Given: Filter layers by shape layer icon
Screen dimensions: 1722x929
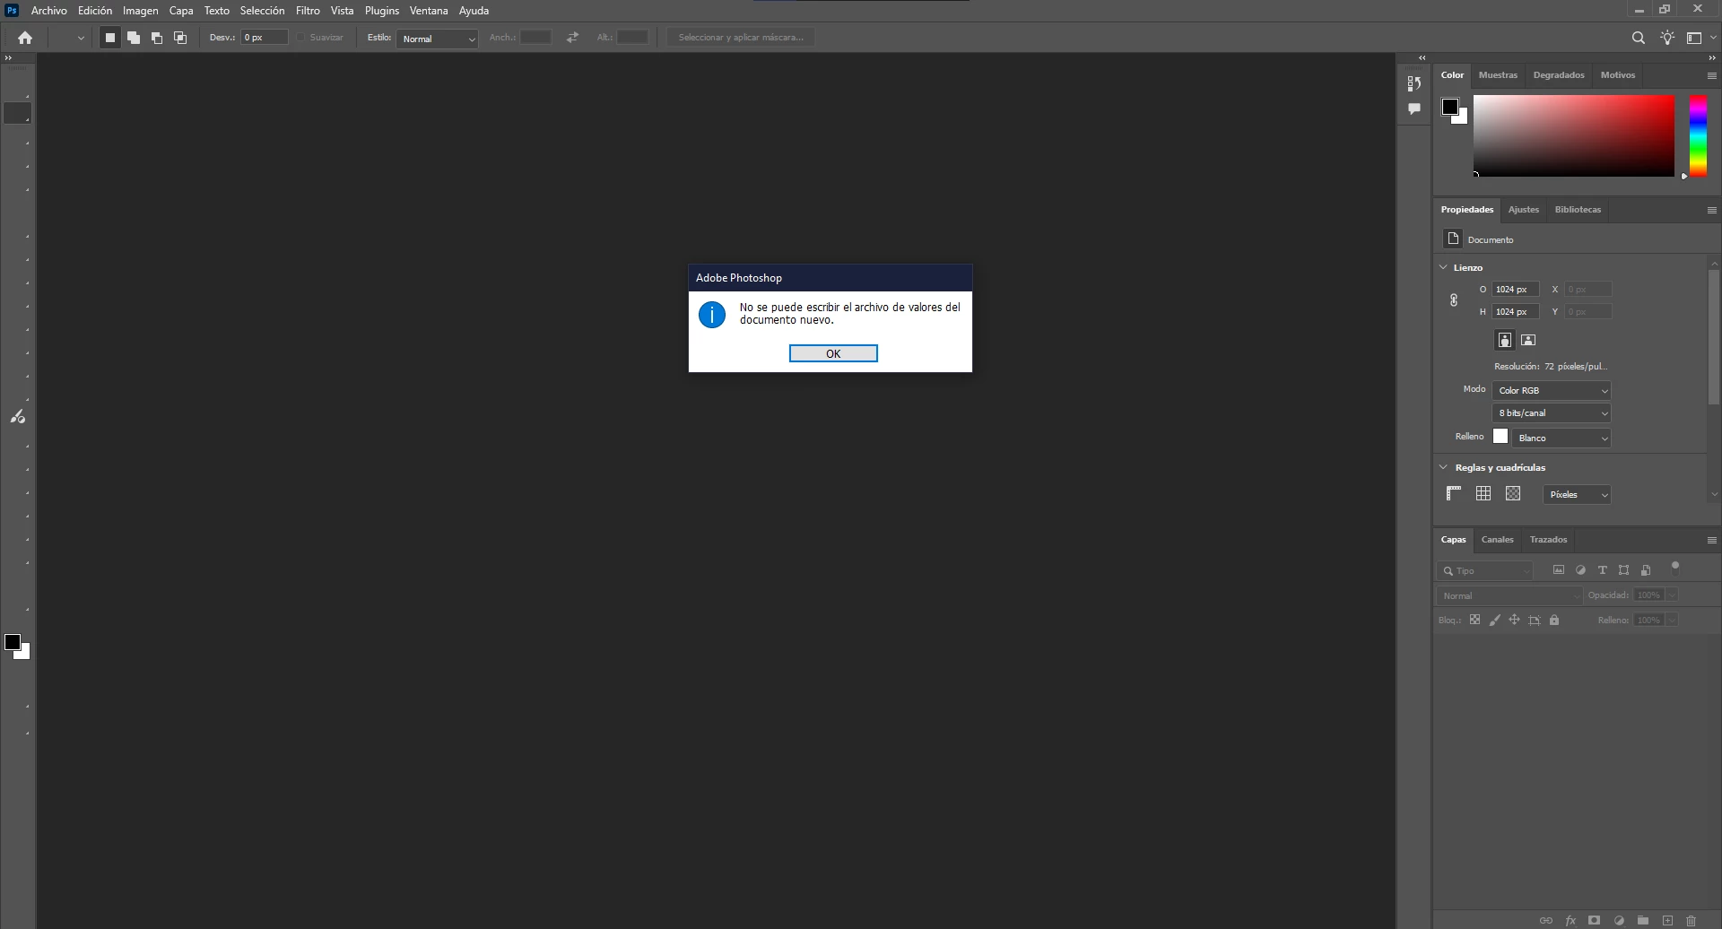Looking at the screenshot, I should tap(1623, 570).
